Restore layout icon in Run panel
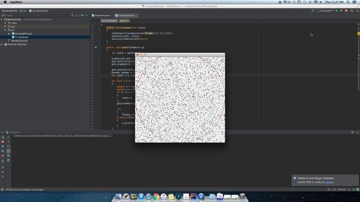Image resolution: width=360 pixels, height=202 pixels. (3, 162)
